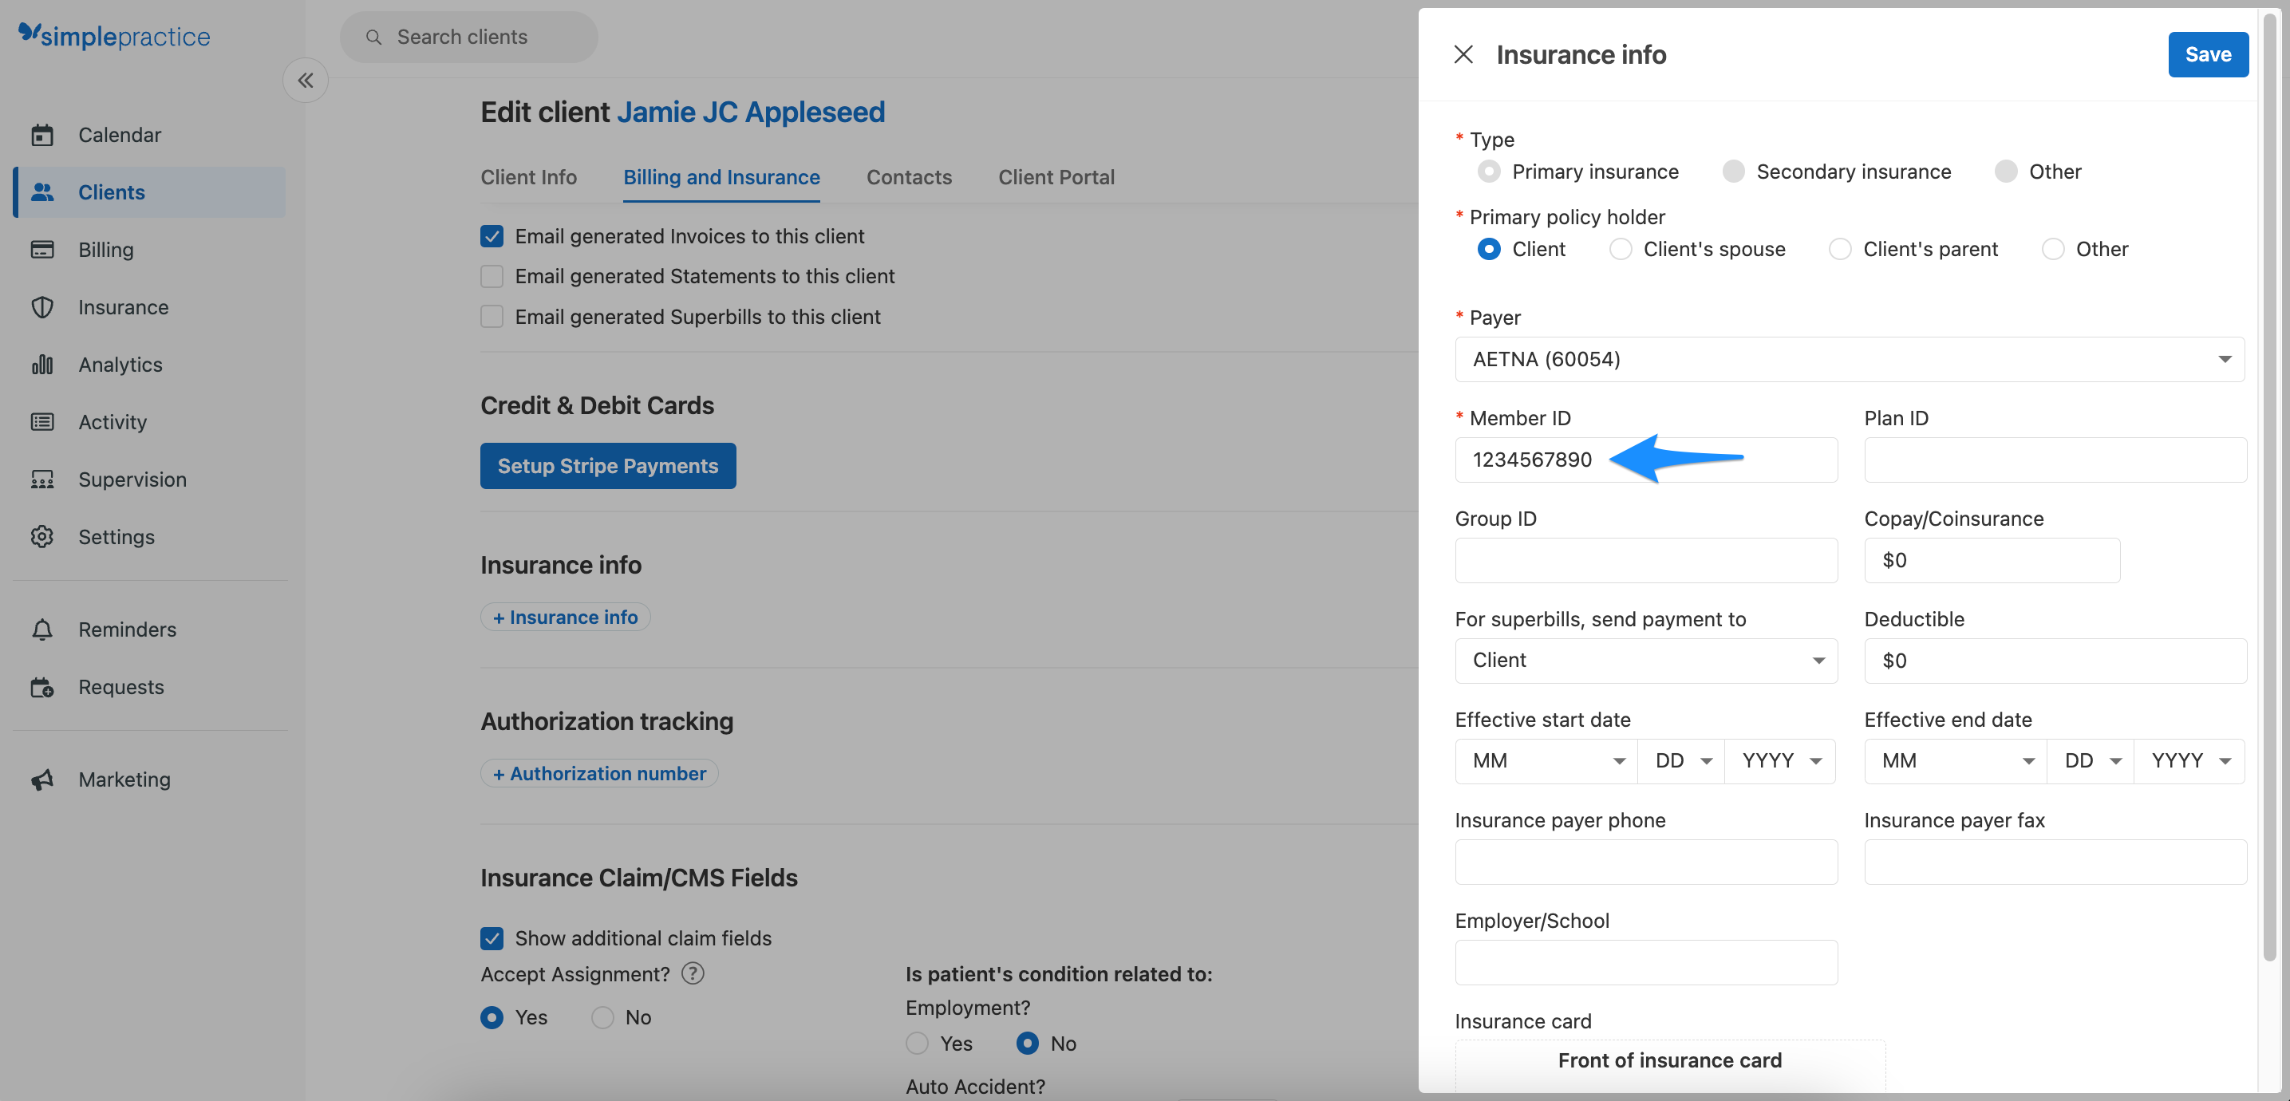Click the Analytics bar chart icon
Viewport: 2290px width, 1101px height.
(x=41, y=365)
